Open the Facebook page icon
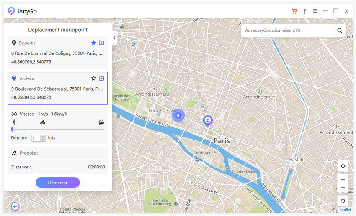This screenshot has height=216, width=356. click(304, 11)
